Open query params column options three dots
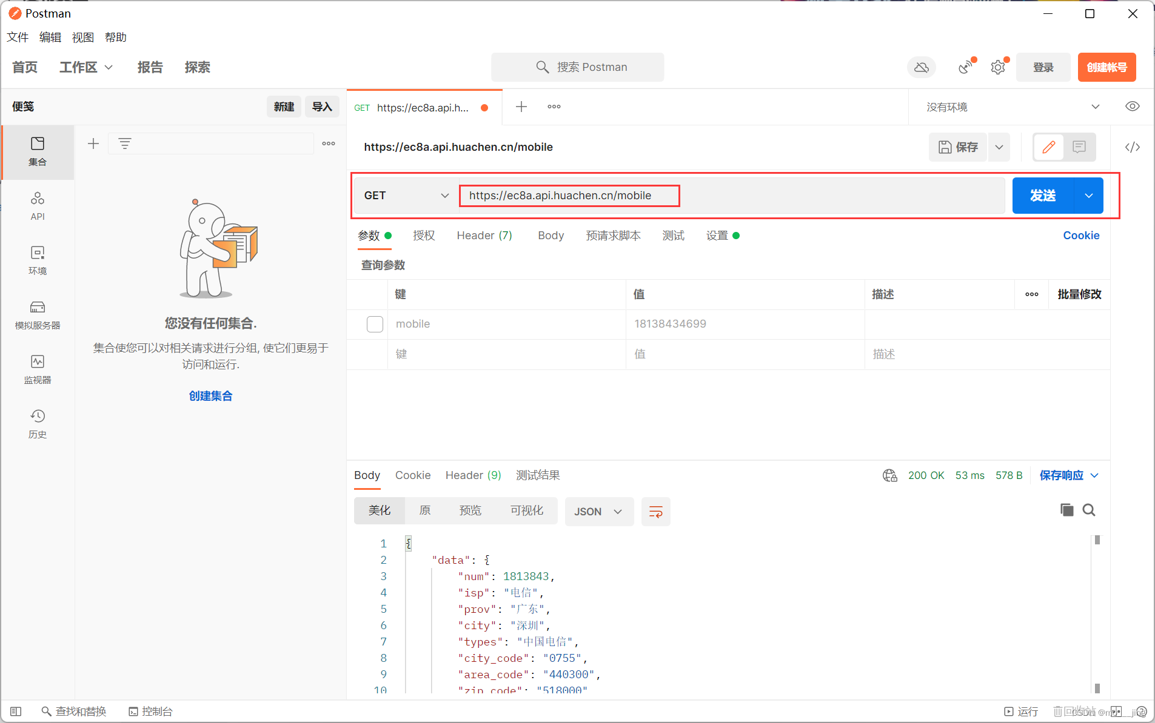Image resolution: width=1155 pixels, height=723 pixels. pyautogui.click(x=1032, y=294)
